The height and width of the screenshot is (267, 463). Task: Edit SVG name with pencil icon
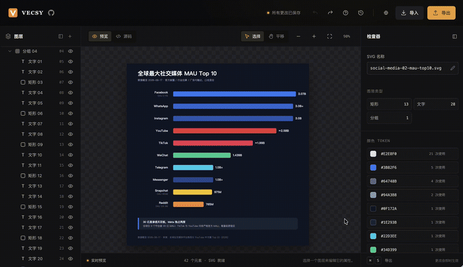click(453, 68)
